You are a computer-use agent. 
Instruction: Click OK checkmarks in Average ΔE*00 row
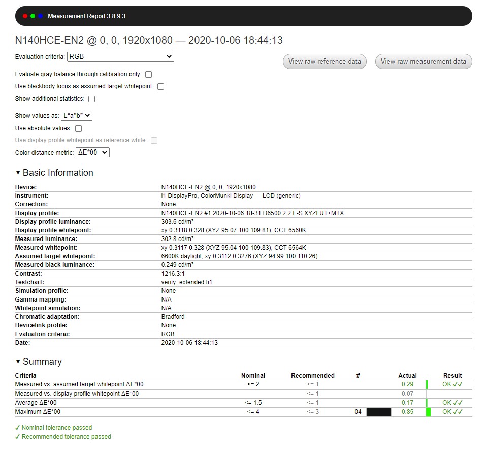point(452,403)
